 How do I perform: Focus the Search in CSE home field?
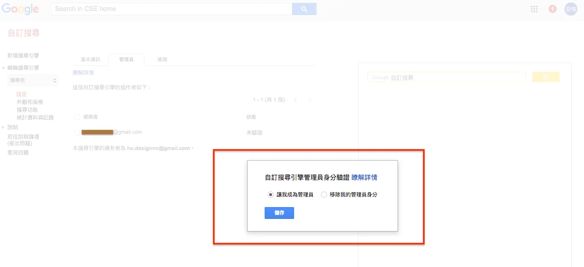point(172,9)
